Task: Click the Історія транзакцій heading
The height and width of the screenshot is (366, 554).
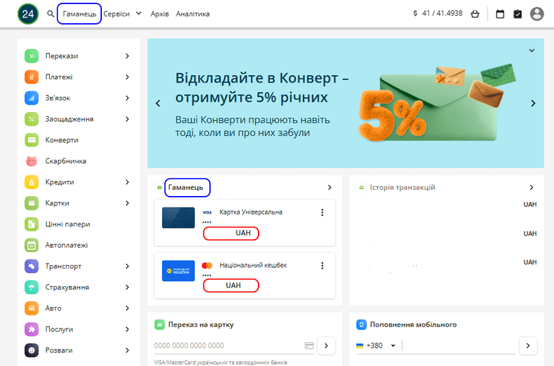Action: [x=402, y=188]
